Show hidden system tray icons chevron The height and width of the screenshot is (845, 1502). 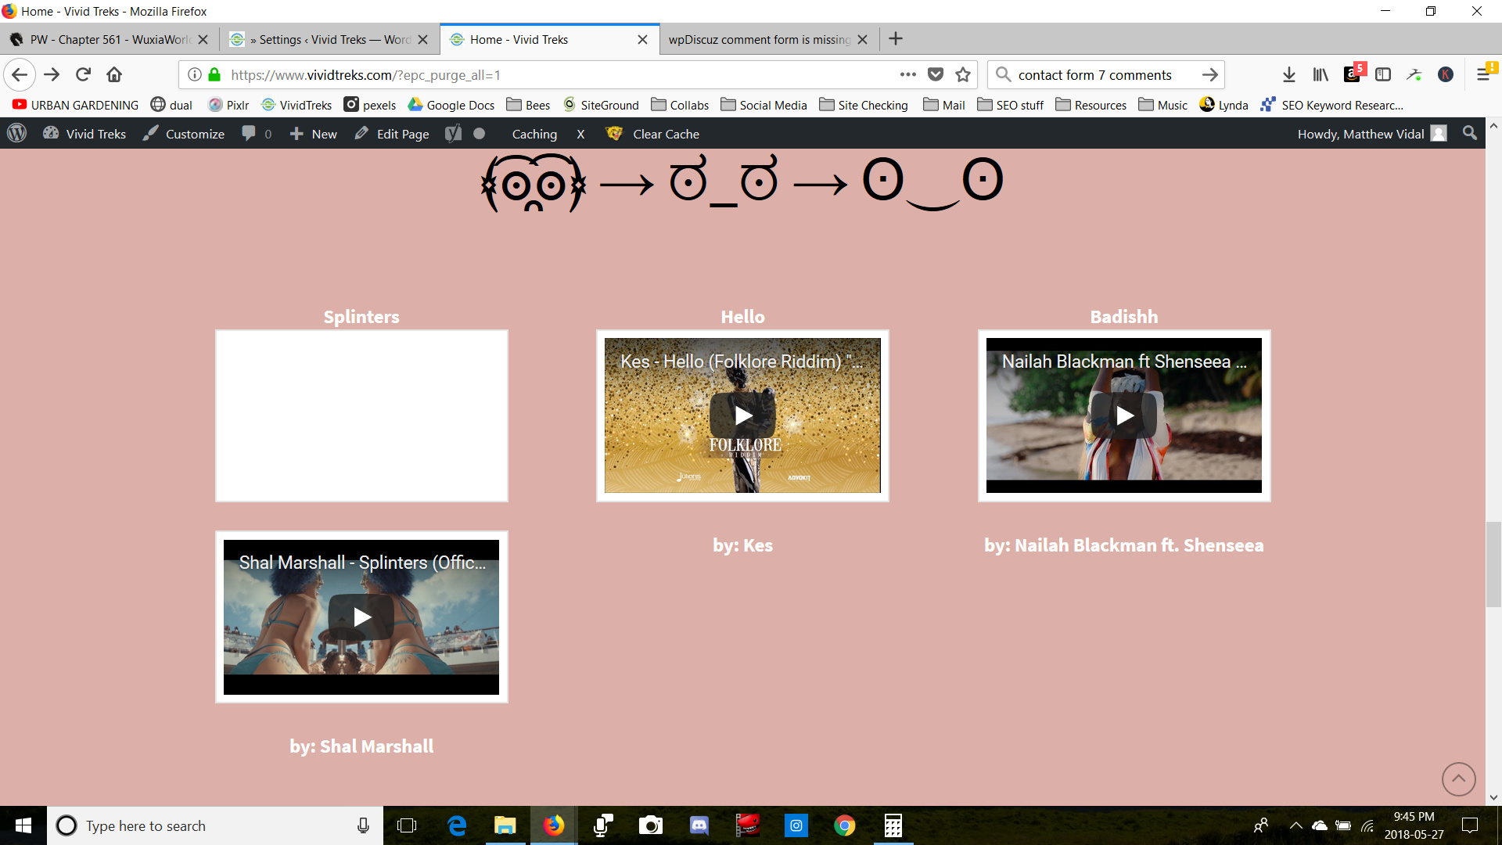(x=1295, y=825)
